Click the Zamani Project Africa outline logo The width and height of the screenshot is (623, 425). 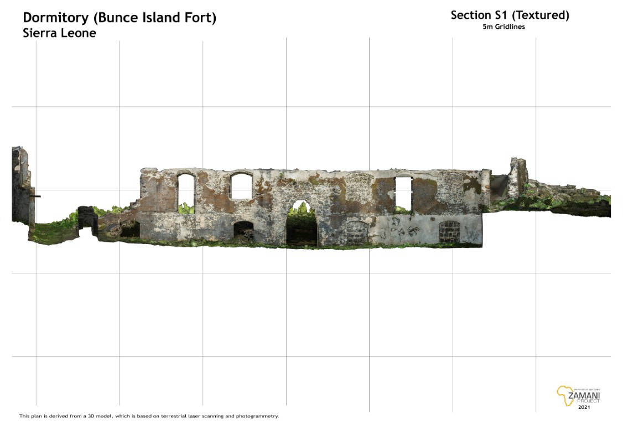564,395
